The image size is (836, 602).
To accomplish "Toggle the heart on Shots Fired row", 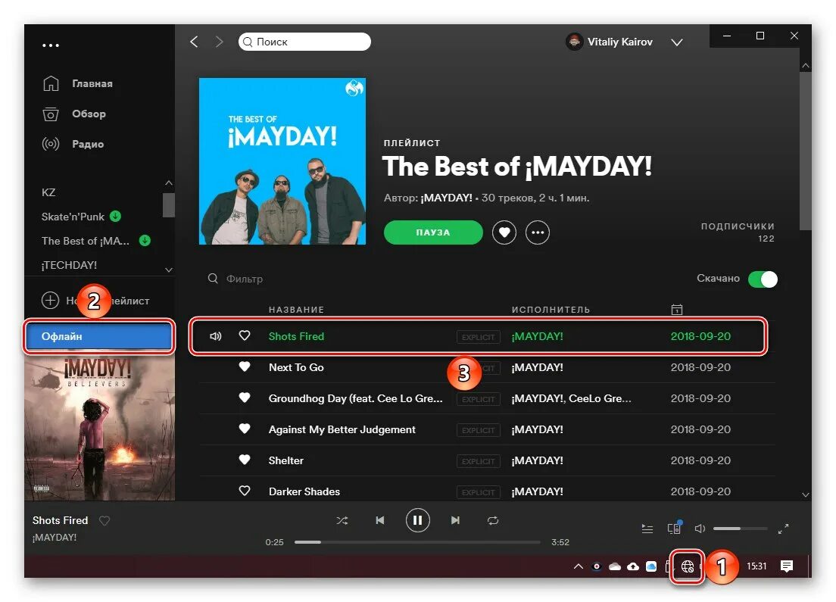I will 244,336.
